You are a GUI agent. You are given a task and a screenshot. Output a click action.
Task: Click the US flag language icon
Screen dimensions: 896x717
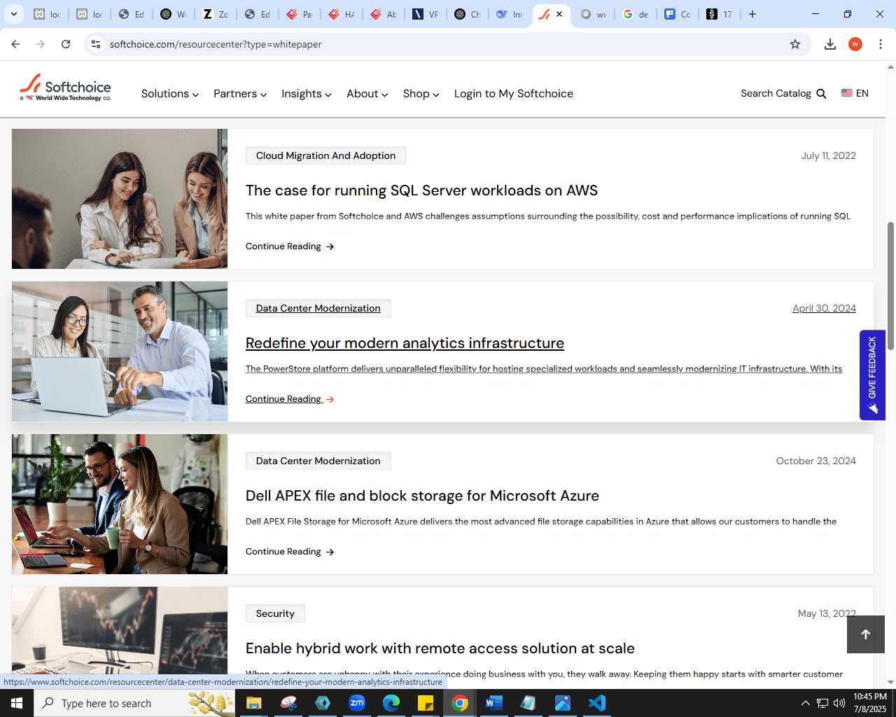847,93
